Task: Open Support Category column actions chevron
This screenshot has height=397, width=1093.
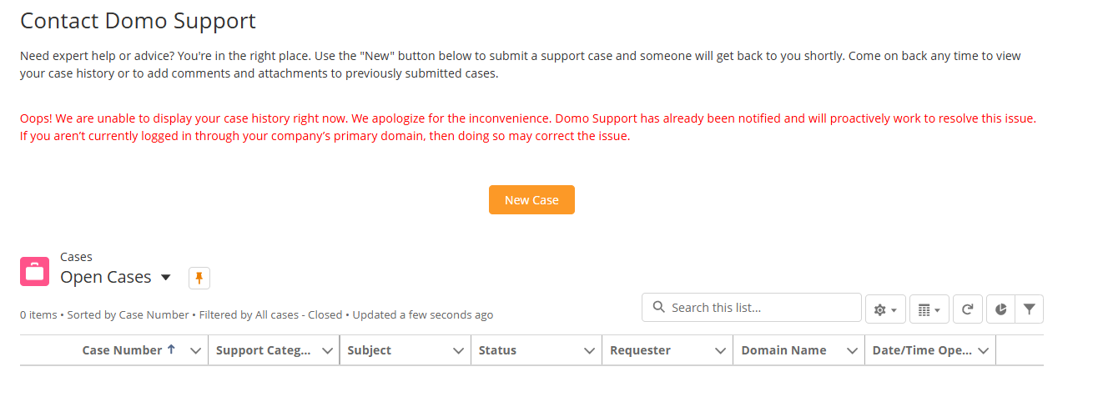Action: coord(327,351)
